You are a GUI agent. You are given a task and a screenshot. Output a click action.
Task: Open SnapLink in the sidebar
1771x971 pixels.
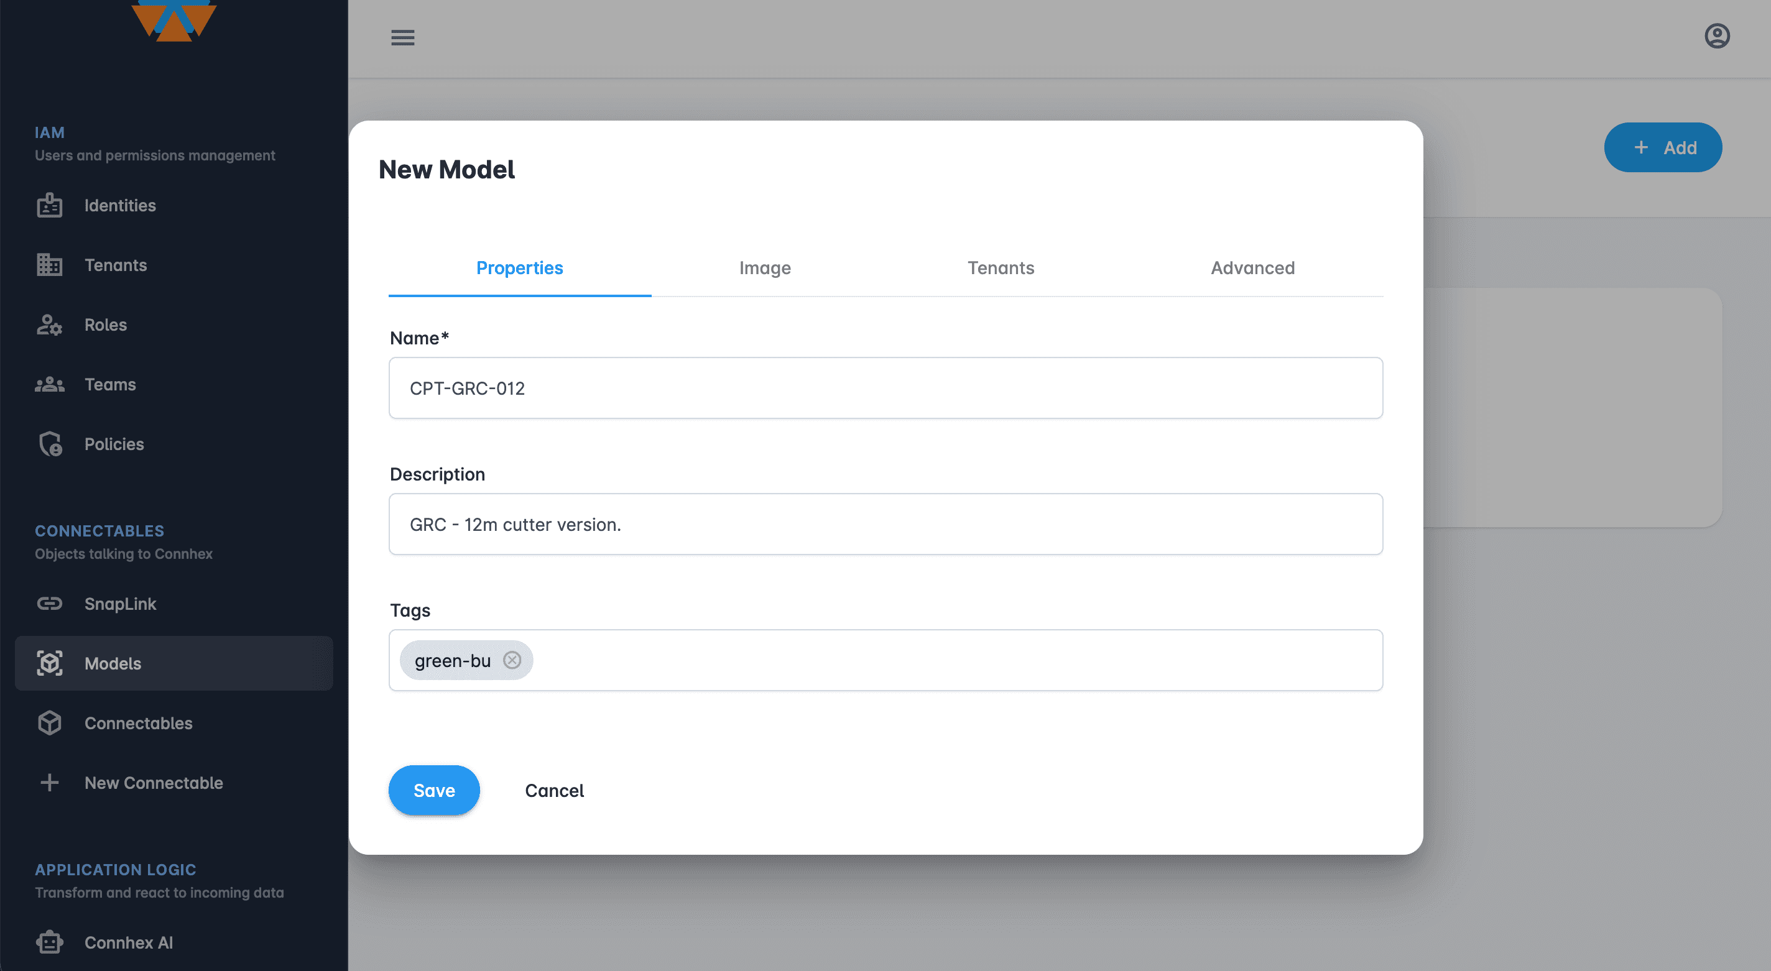coord(174,604)
